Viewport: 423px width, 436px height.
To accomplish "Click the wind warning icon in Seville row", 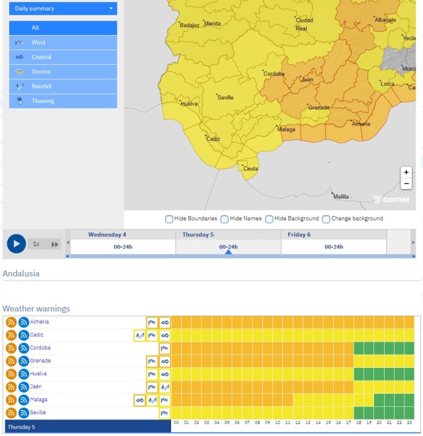I will (165, 413).
